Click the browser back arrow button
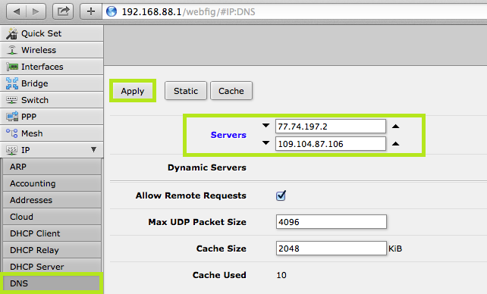The image size is (487, 294). 17,11
